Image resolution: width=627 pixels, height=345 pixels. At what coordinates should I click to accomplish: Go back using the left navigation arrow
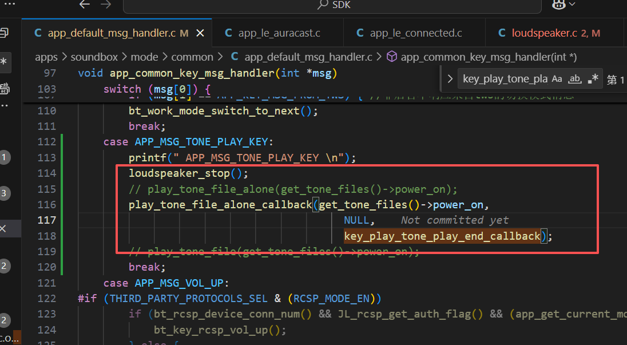pos(84,5)
